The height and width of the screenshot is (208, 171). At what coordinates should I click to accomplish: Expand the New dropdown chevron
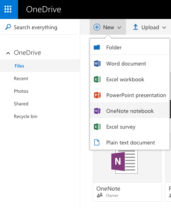pos(119,28)
